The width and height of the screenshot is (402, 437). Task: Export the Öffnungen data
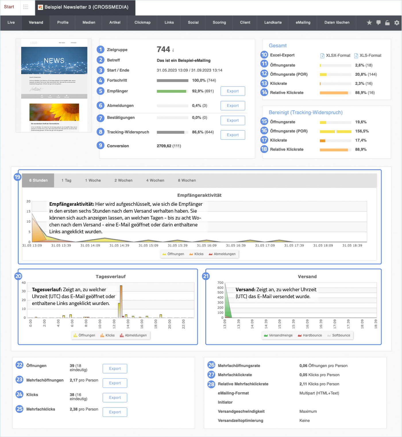click(x=115, y=369)
